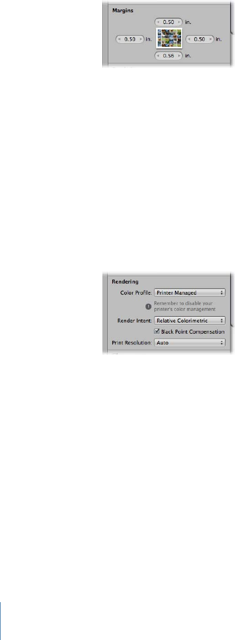Select the right margin value field

click(x=200, y=39)
